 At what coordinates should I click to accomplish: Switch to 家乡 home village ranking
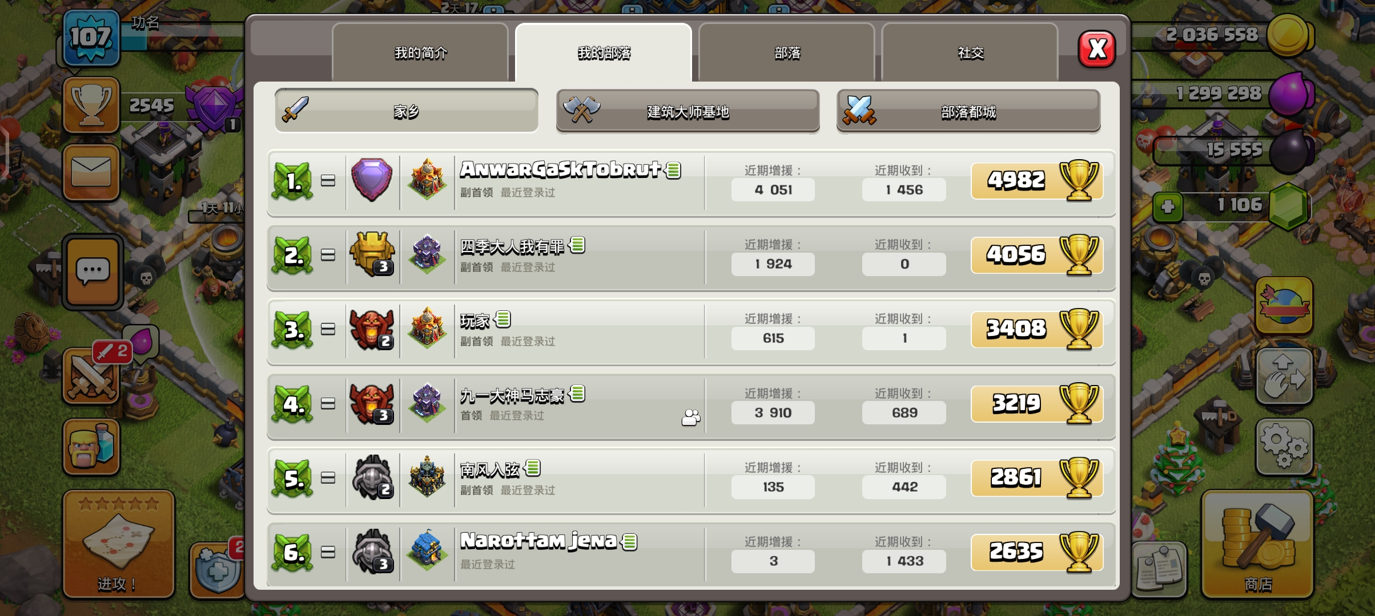coord(407,111)
